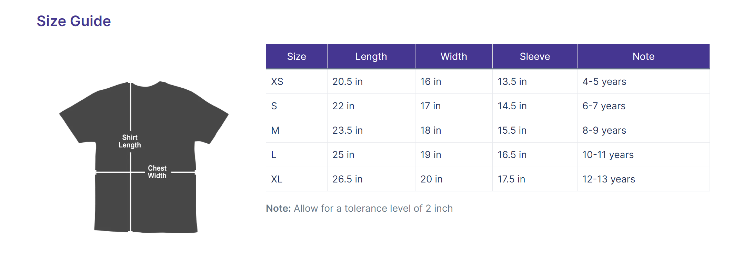Click the Shirt Length label on shirt

tap(130, 141)
